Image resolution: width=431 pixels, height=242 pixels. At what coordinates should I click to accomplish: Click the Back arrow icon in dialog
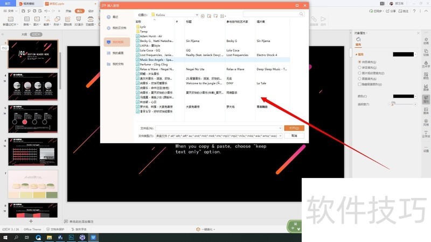(203, 16)
